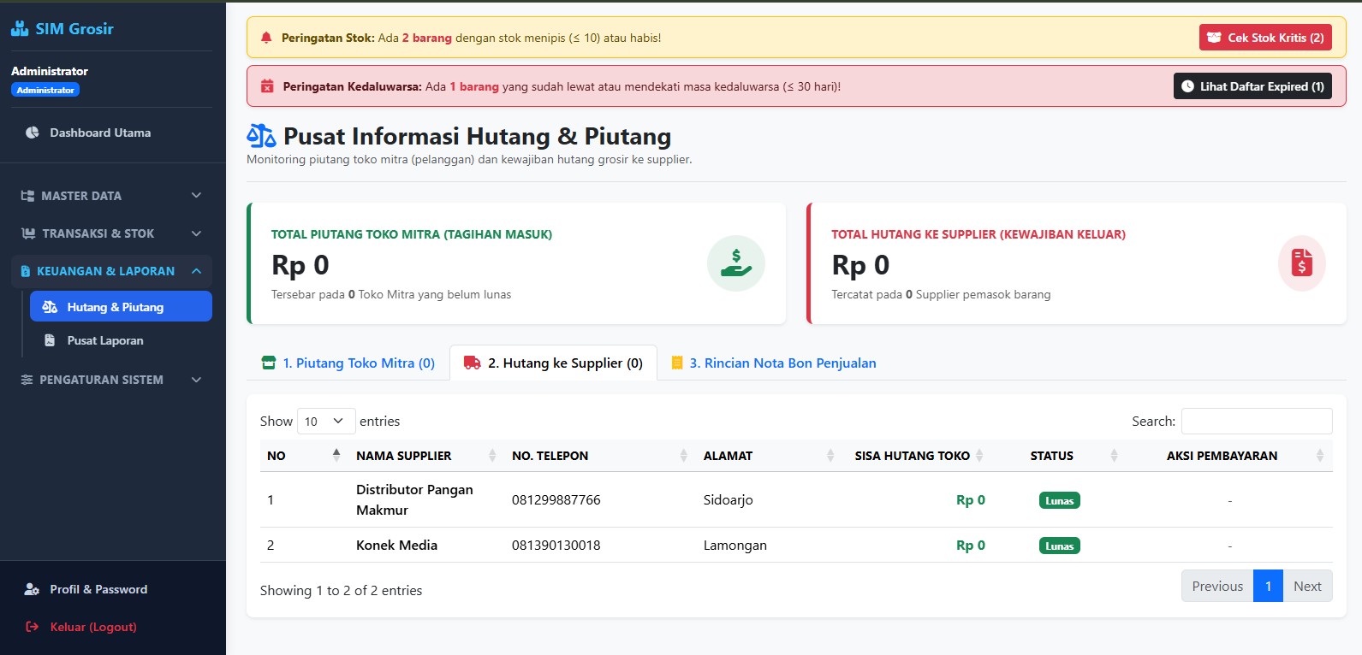Open Pusat Laporan sidebar item
The image size is (1362, 655).
point(121,340)
